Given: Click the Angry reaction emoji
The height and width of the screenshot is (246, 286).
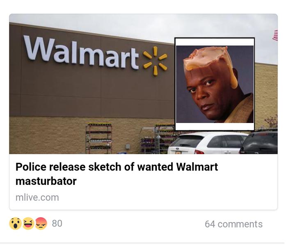Looking at the screenshot, I should [x=41, y=223].
